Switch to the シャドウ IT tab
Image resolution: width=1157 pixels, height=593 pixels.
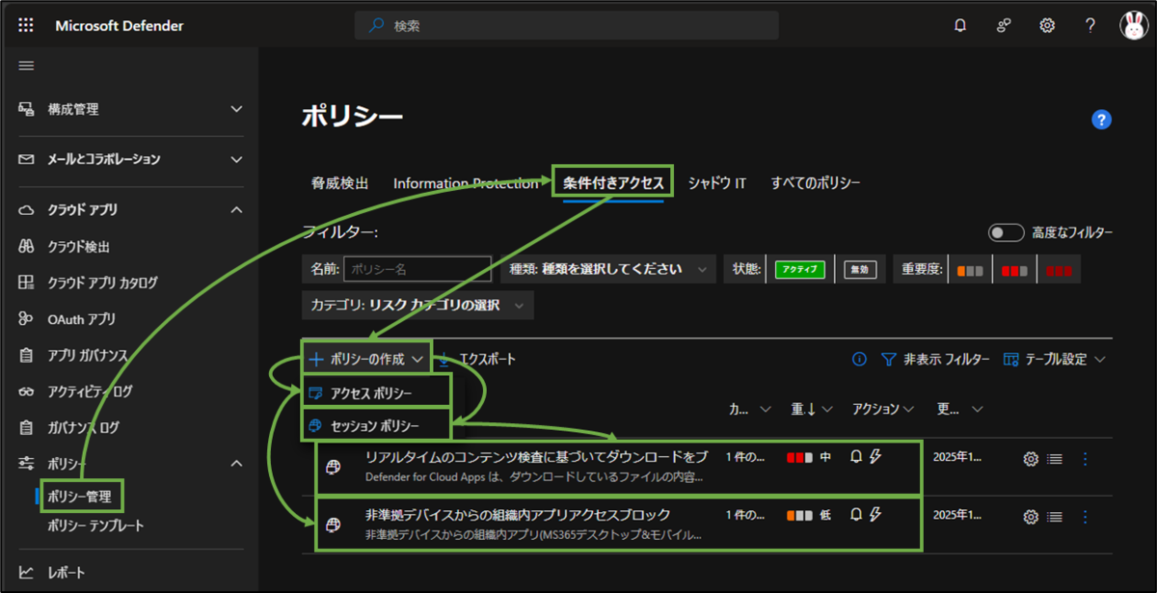pyautogui.click(x=716, y=182)
